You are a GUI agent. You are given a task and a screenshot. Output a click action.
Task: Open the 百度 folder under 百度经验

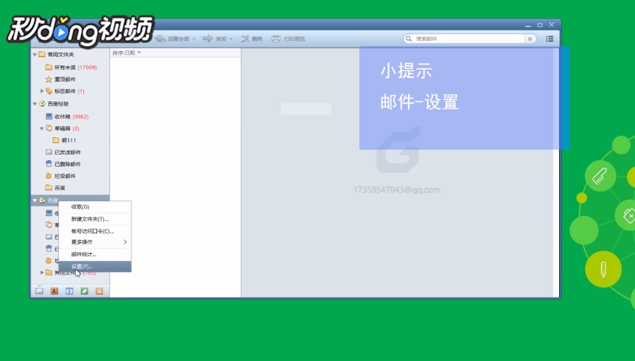(x=55, y=187)
